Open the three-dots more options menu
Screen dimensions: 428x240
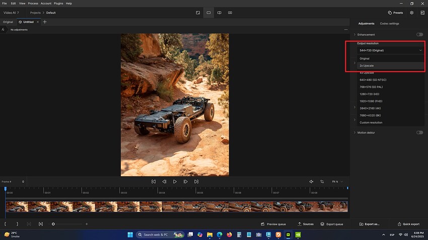346,30
